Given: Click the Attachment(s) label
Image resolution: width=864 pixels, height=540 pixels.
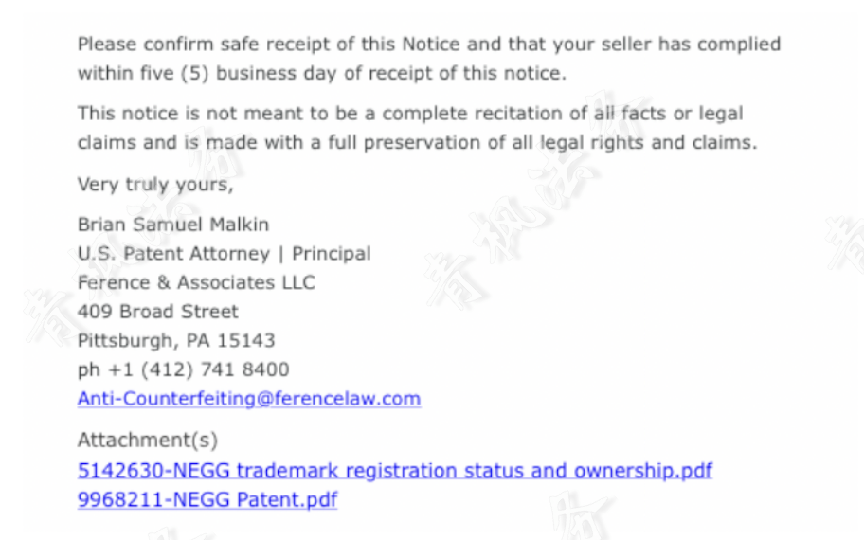Looking at the screenshot, I should click(147, 441).
